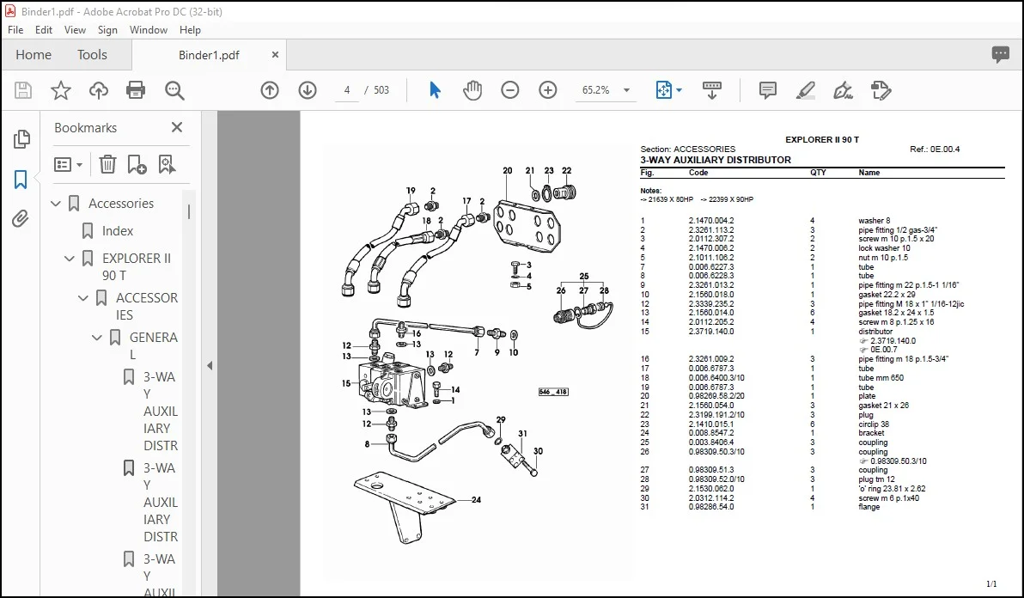Select the Accessories bookmark label
Screen dimensions: 1024x598
tap(121, 204)
